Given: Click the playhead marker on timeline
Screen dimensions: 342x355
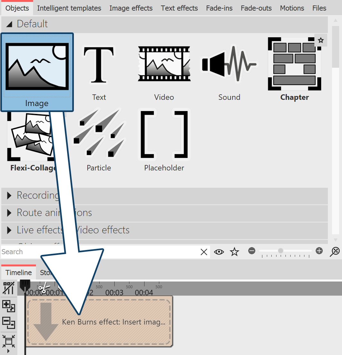Looking at the screenshot, I should (x=25, y=286).
